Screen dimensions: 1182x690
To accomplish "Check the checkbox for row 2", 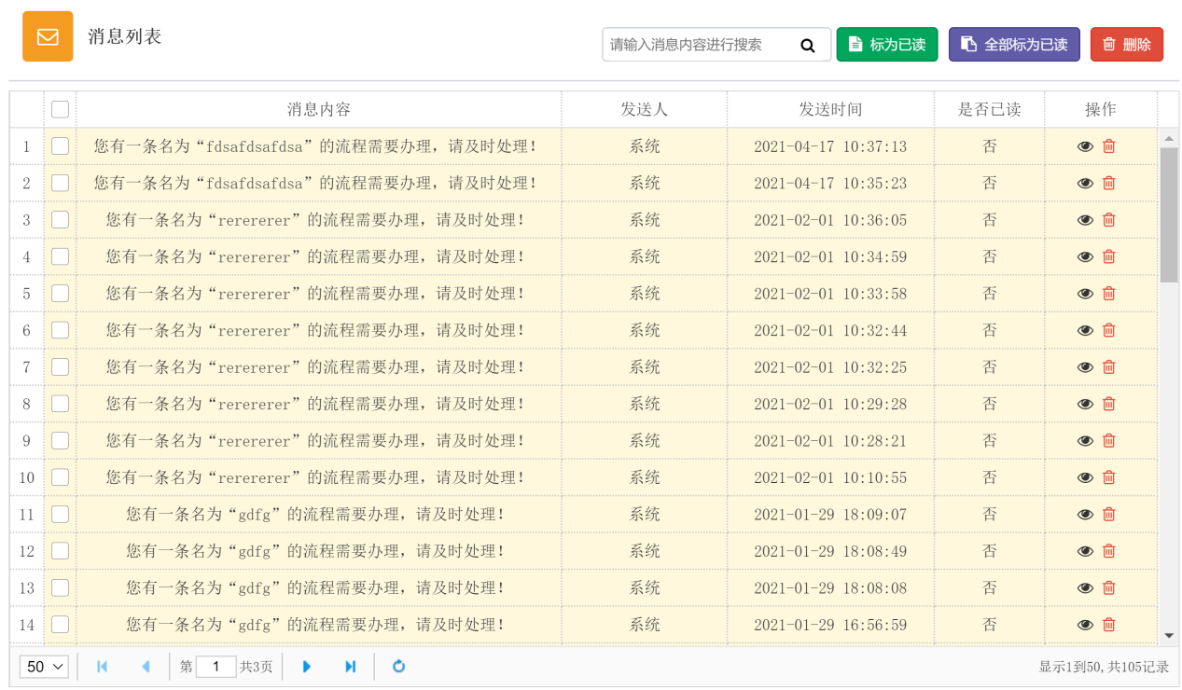I will click(60, 183).
